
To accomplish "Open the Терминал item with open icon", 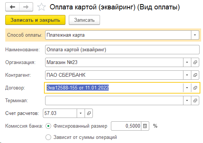I will (x=195, y=100).
